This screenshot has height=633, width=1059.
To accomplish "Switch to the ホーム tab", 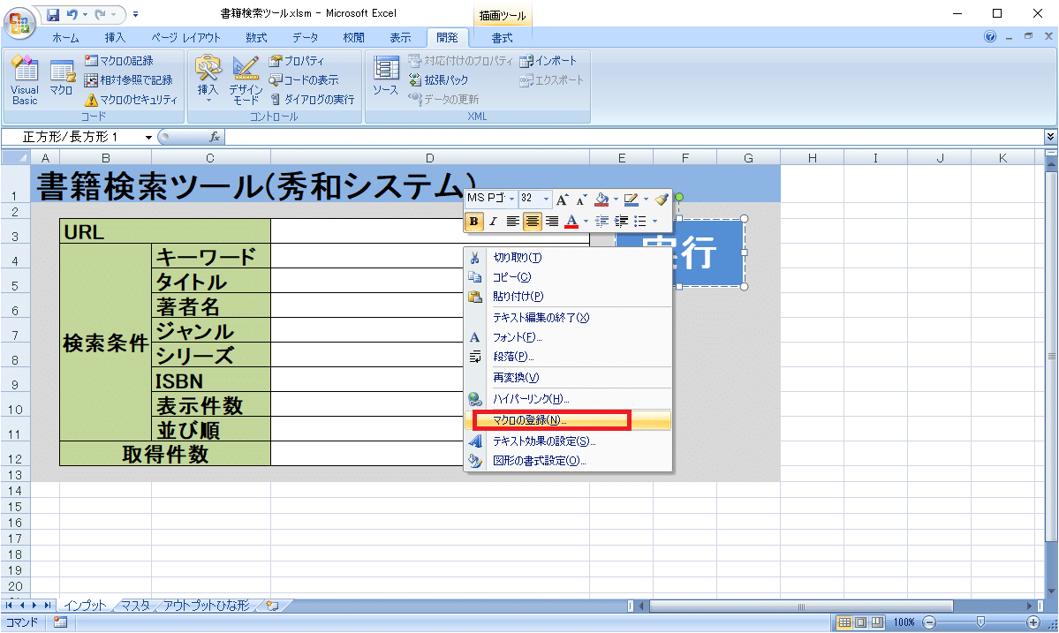I will pos(64,38).
